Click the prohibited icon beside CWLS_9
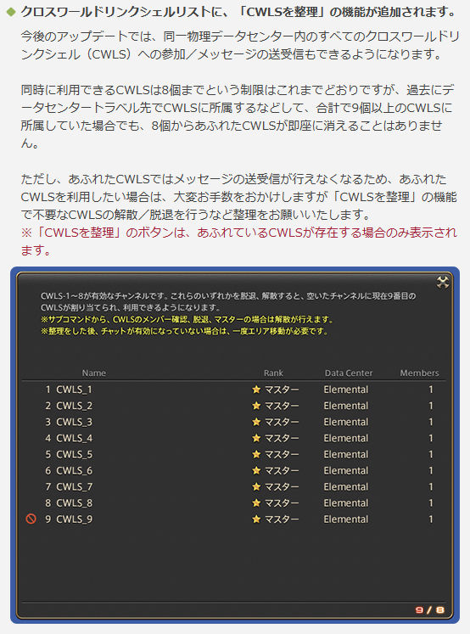This screenshot has height=634, width=470. (31, 519)
